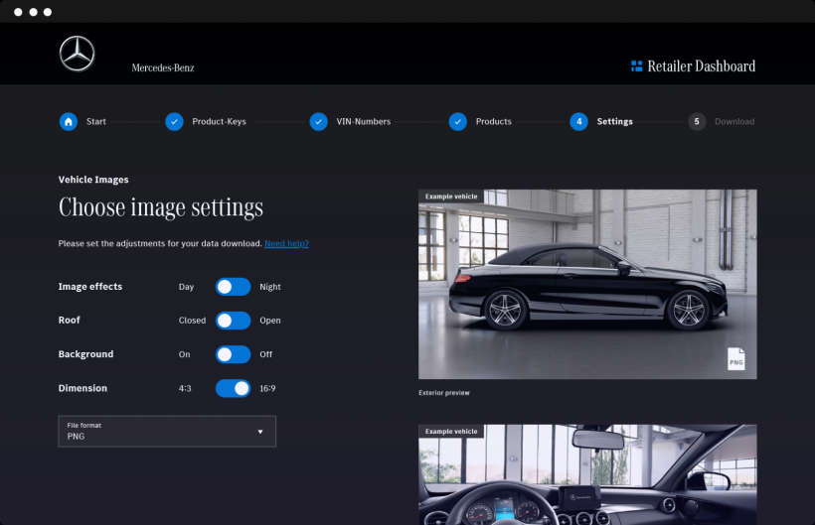Toggle Image effects Day/Night switch
The width and height of the screenshot is (815, 525).
click(233, 287)
